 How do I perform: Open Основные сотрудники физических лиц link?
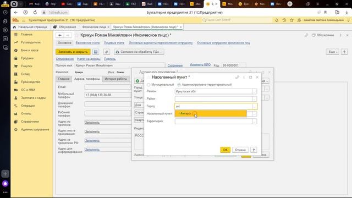point(223,43)
